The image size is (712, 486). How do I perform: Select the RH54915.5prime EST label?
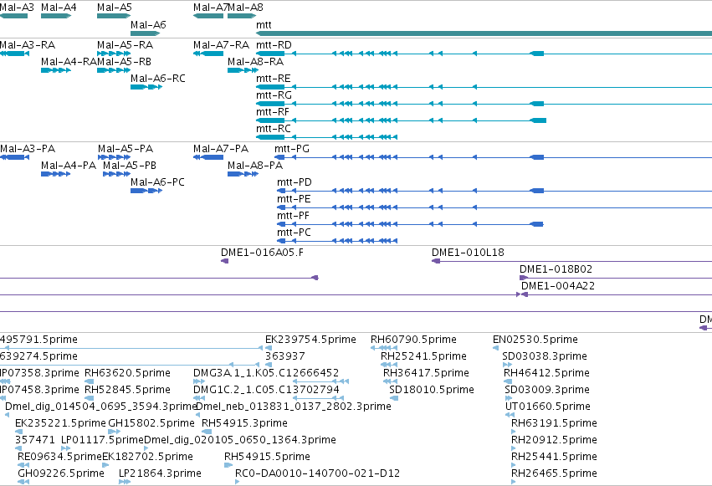click(x=267, y=457)
